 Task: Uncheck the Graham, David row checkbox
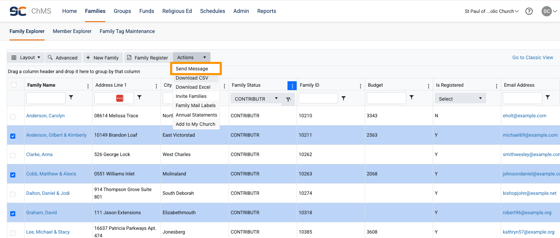[x=13, y=214]
